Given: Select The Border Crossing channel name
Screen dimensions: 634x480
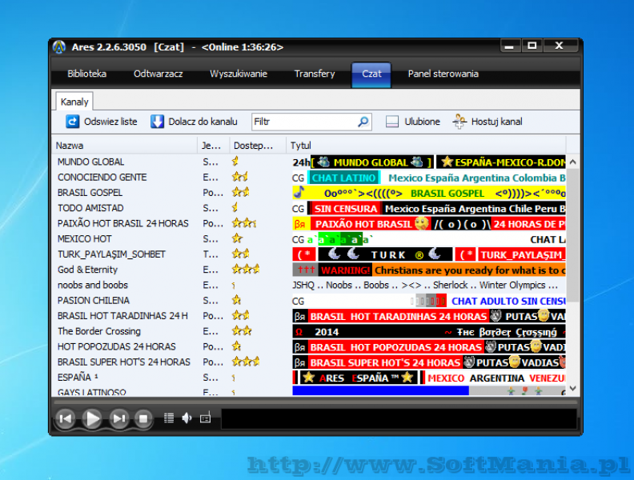Looking at the screenshot, I should 99,331.
